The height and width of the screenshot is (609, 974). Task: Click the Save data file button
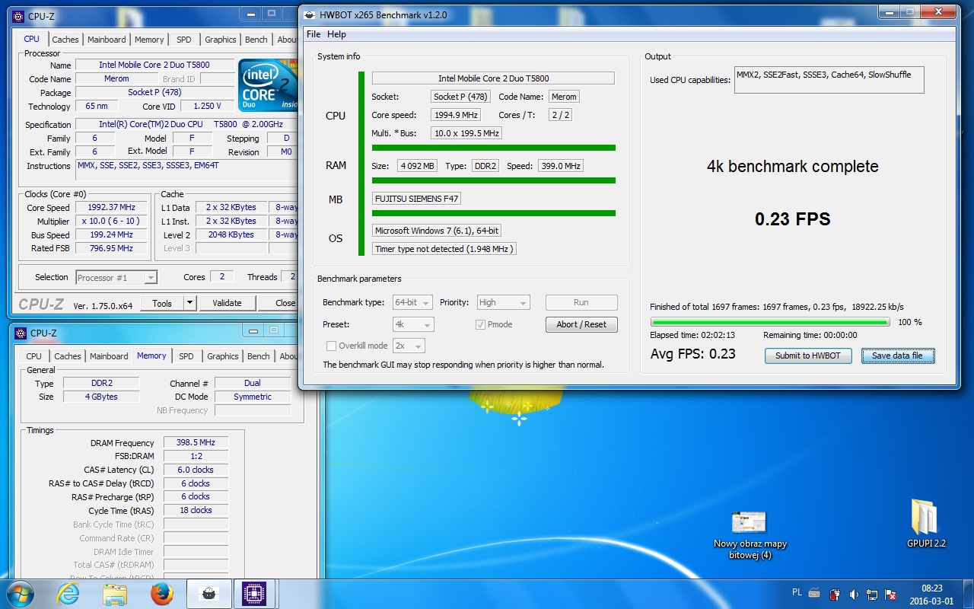[898, 356]
